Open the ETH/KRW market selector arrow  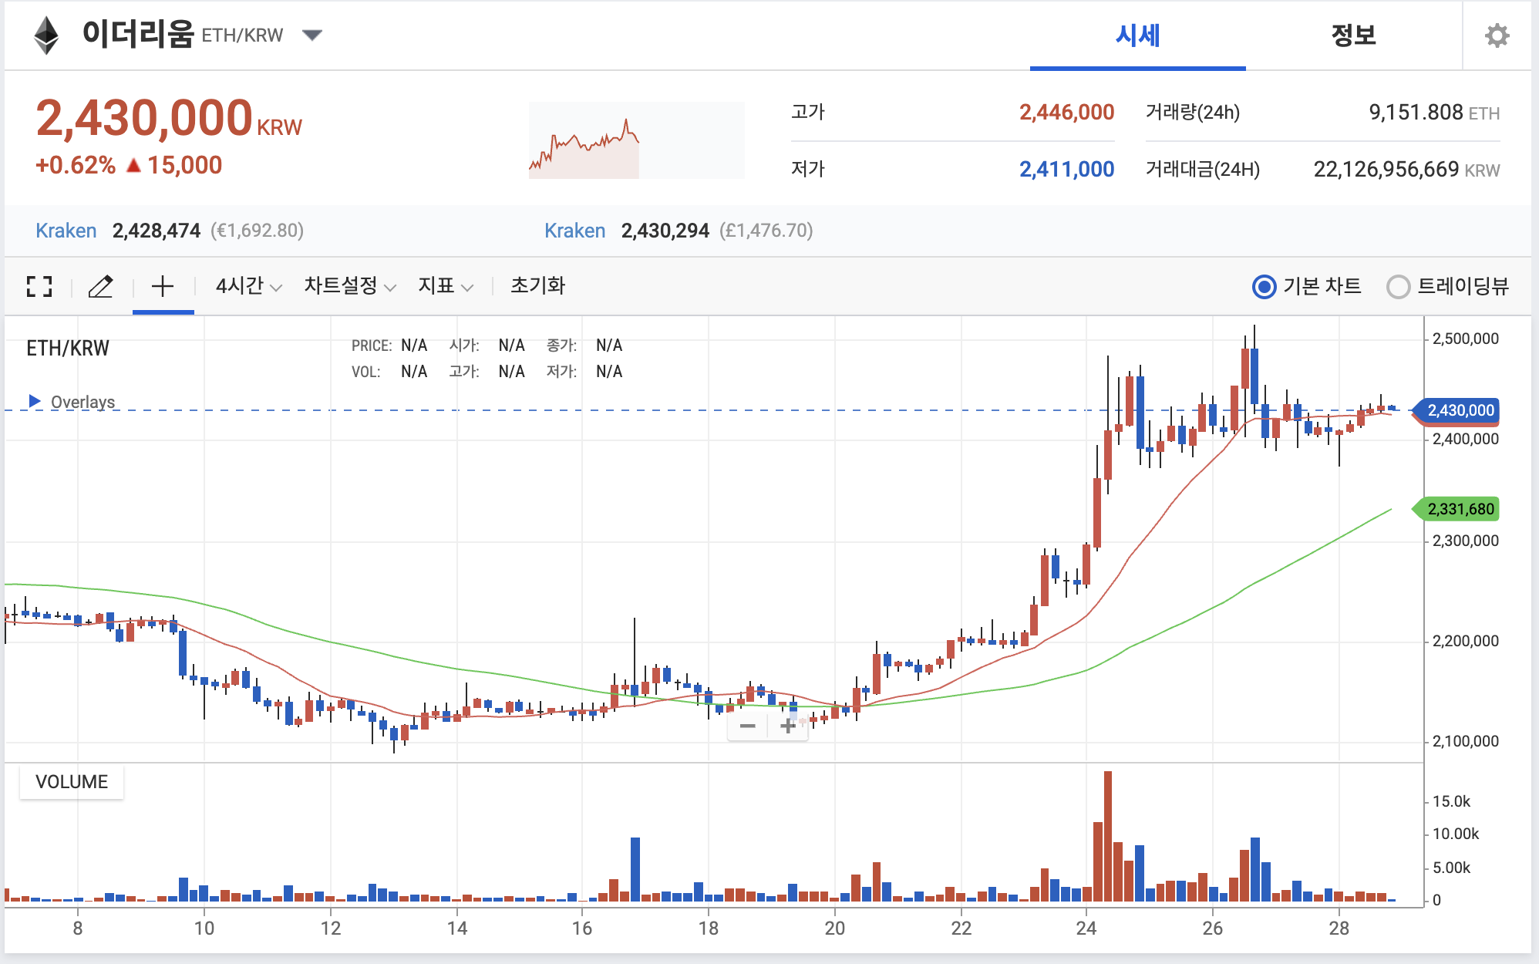tap(312, 35)
